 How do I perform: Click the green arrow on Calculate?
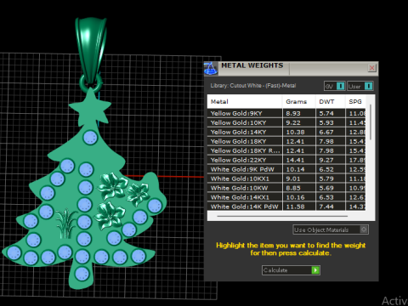click(315, 270)
